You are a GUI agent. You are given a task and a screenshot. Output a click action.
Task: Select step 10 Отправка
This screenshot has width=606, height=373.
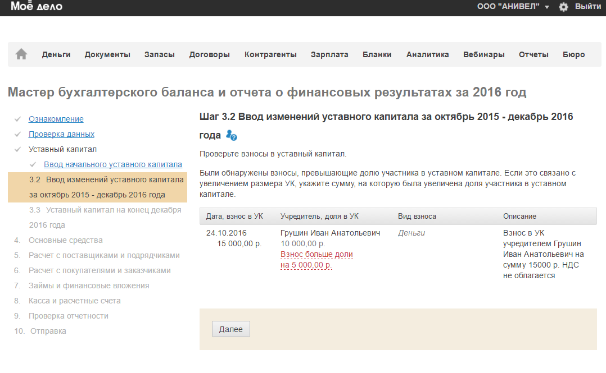(x=40, y=330)
